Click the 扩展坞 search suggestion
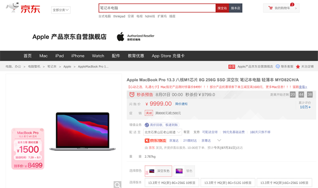This screenshot has width=318, height=188. point(162,17)
